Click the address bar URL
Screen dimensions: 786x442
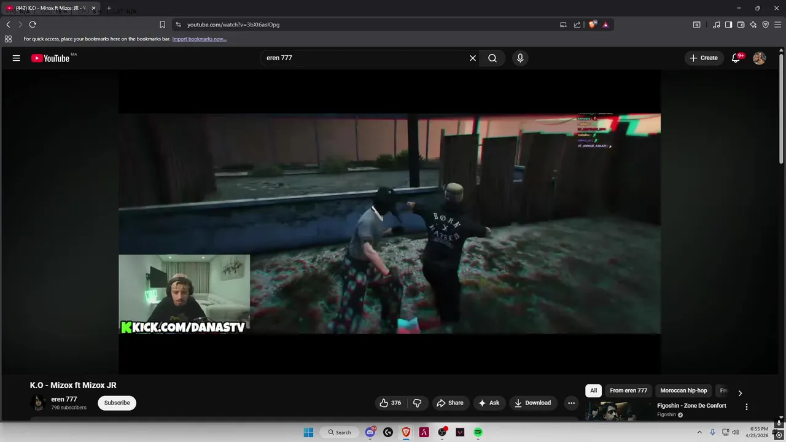pos(233,25)
